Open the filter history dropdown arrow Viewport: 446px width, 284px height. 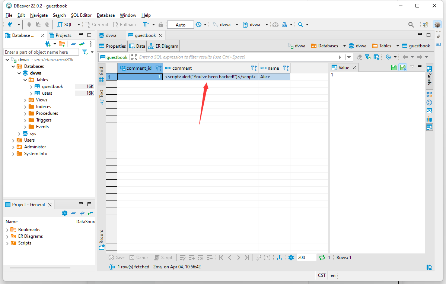349,57
